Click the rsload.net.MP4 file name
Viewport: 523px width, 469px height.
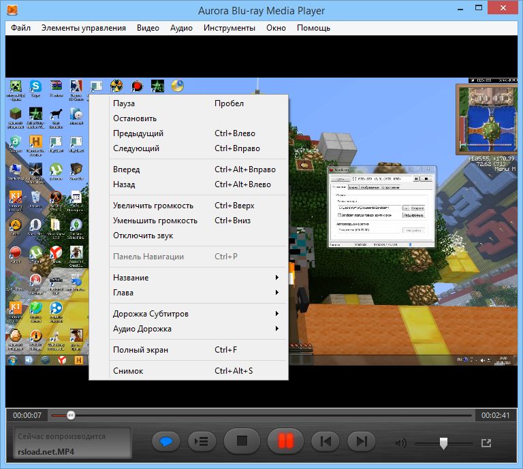[46, 452]
